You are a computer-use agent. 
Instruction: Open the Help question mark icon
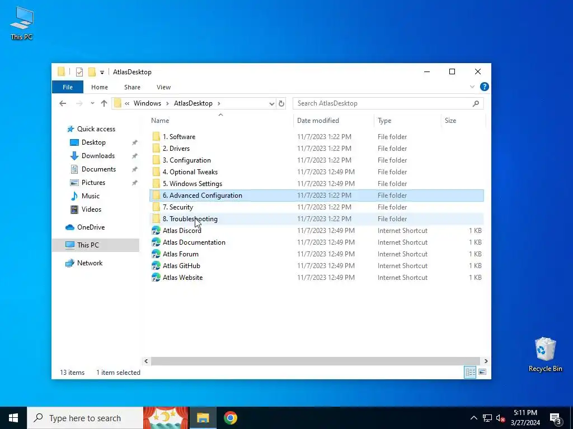click(484, 87)
